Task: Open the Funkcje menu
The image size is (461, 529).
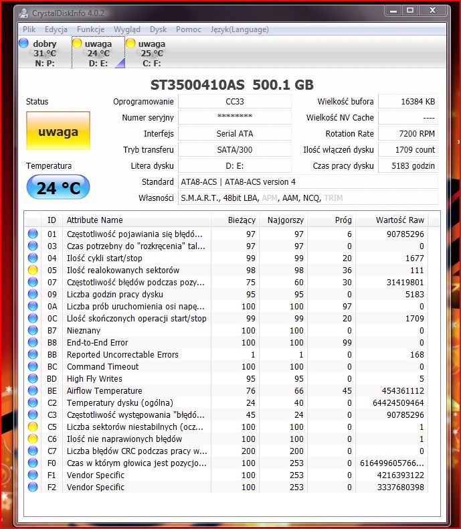Action: pos(90,29)
